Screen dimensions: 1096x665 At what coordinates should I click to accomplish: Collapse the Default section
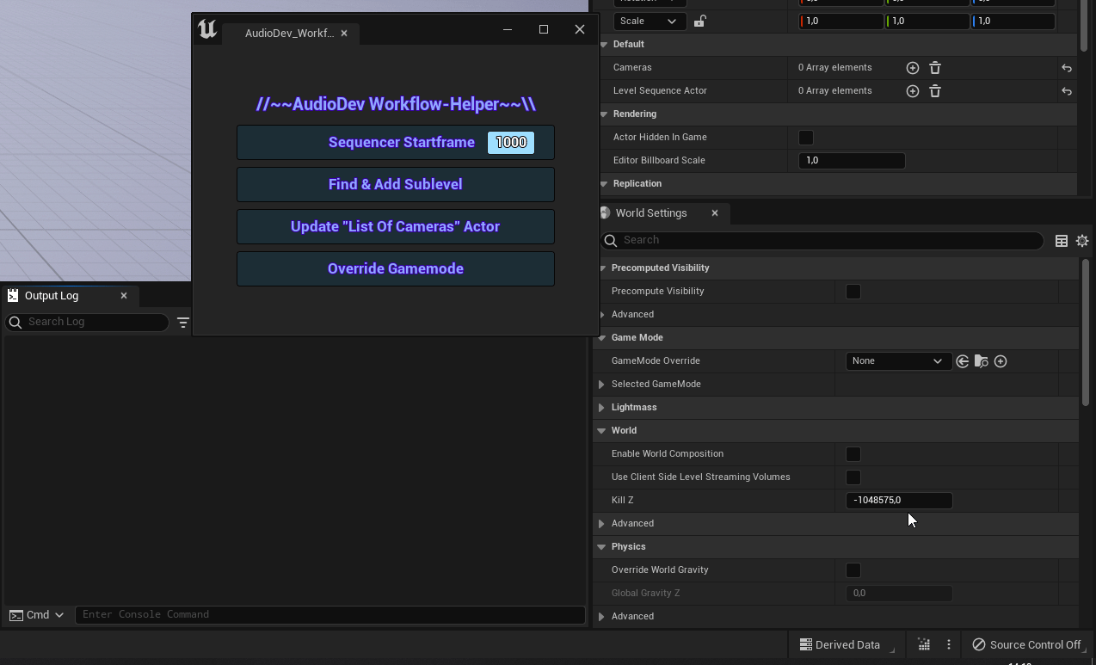click(603, 45)
